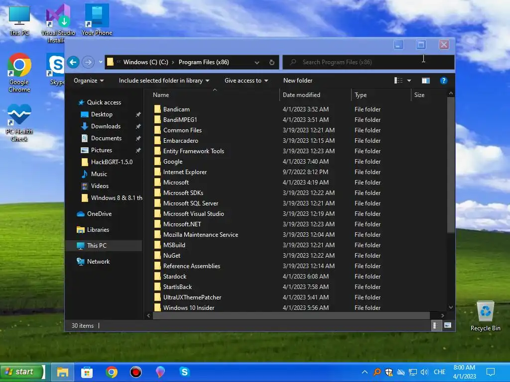Select the Microsoft Visual Studio folder

point(194,214)
